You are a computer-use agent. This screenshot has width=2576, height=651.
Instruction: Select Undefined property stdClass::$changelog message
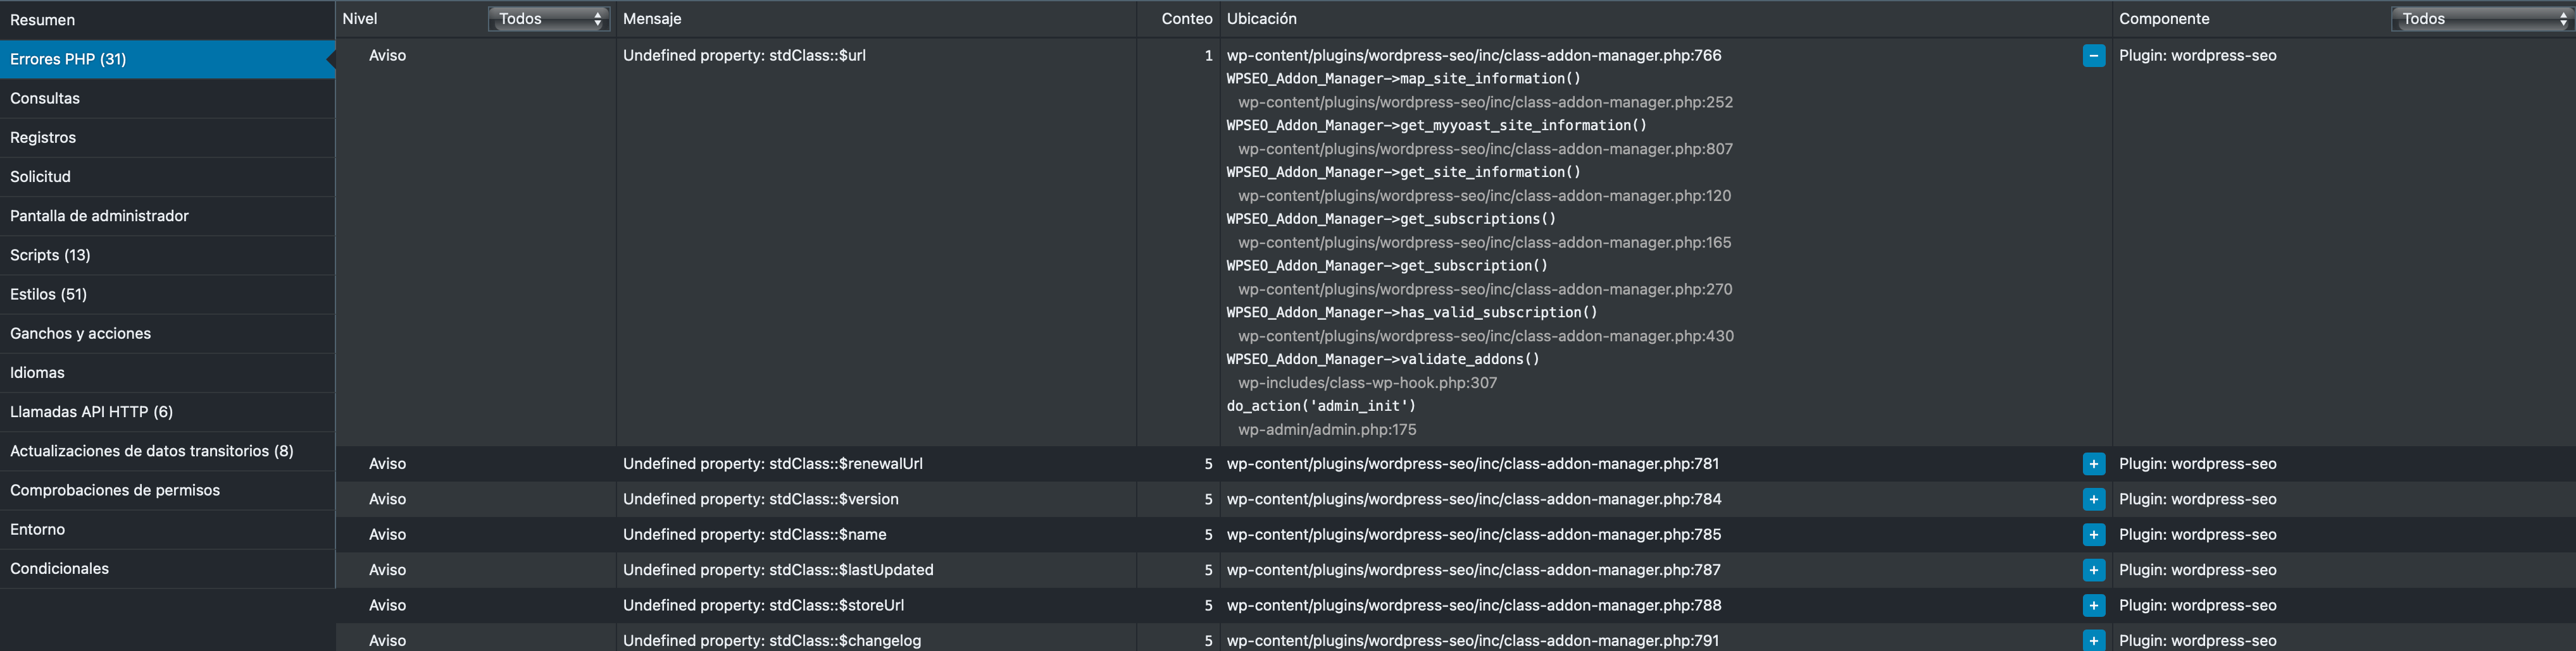click(x=772, y=640)
